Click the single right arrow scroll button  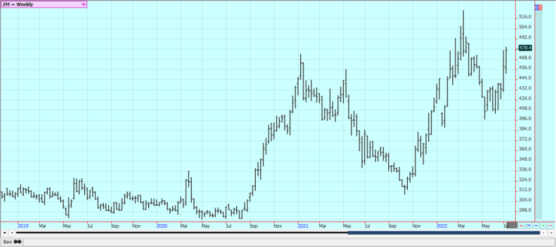click(x=544, y=233)
